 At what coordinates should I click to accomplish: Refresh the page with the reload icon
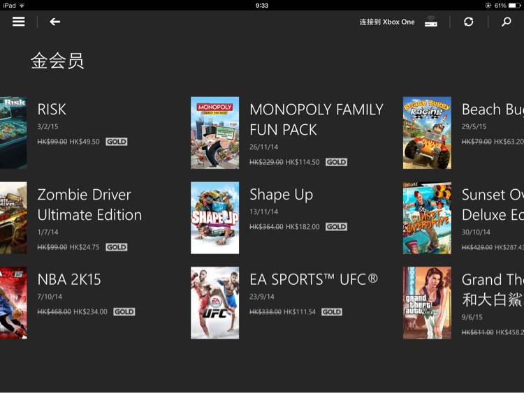coord(469,22)
